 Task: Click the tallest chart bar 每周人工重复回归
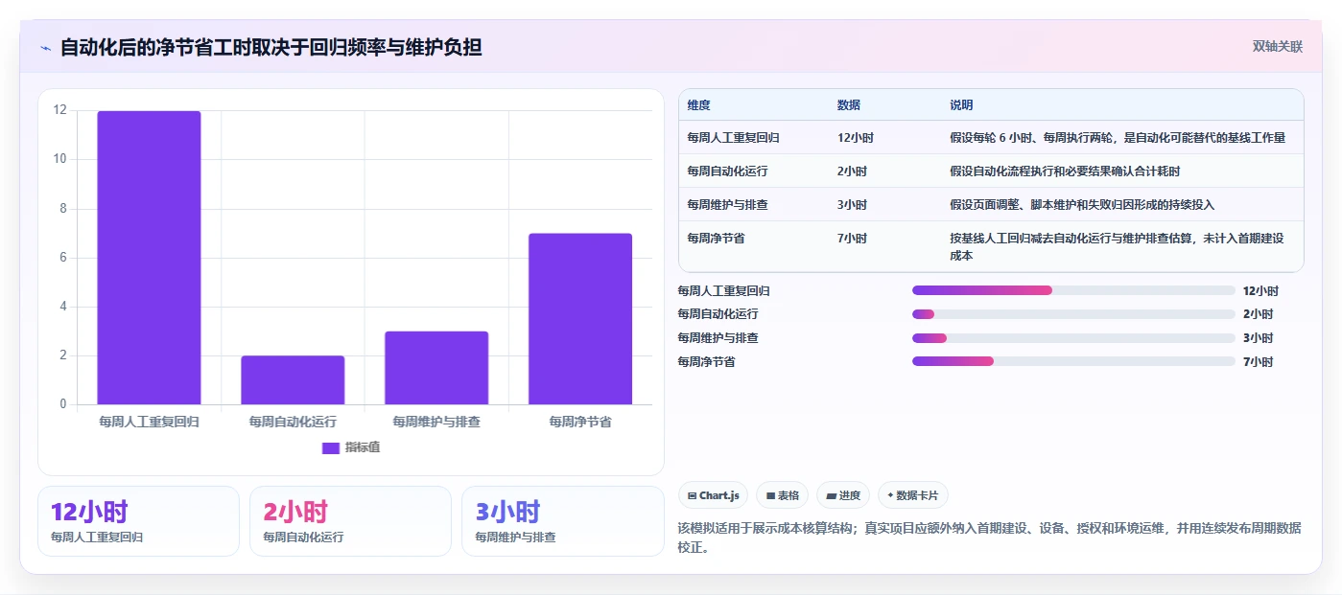click(x=149, y=258)
